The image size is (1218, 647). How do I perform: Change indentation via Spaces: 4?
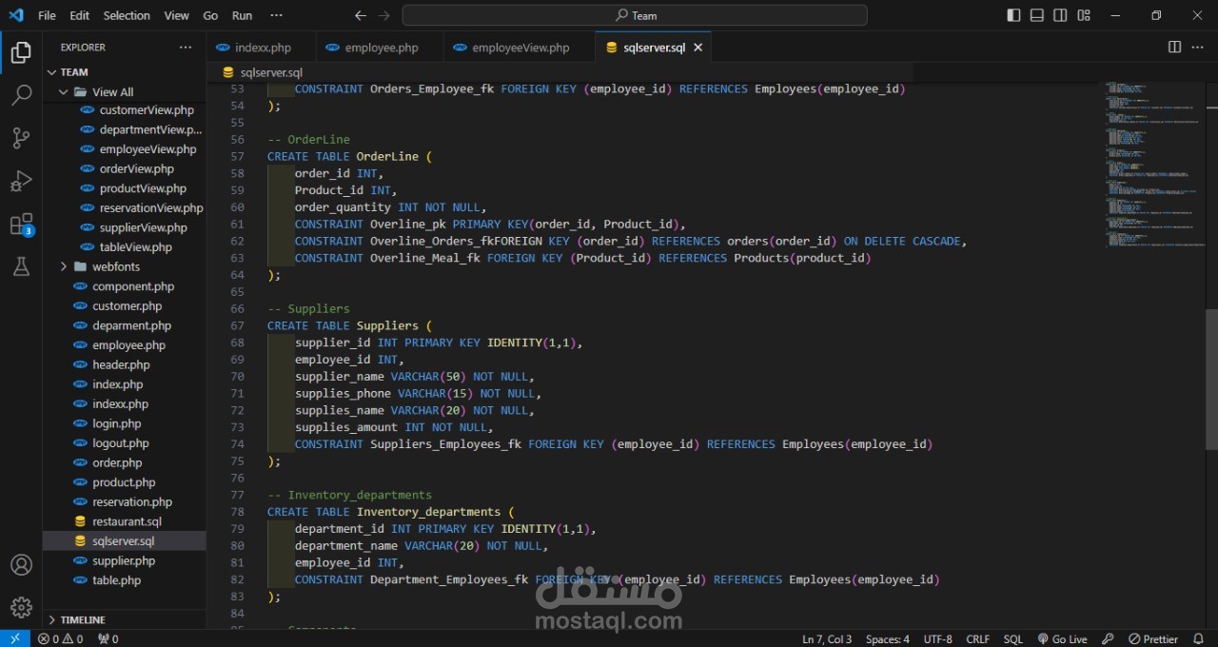(888, 638)
